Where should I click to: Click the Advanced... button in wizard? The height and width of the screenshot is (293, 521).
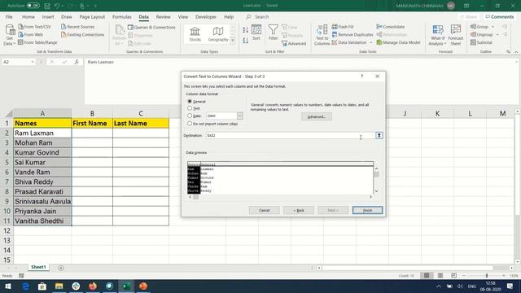pyautogui.click(x=317, y=116)
